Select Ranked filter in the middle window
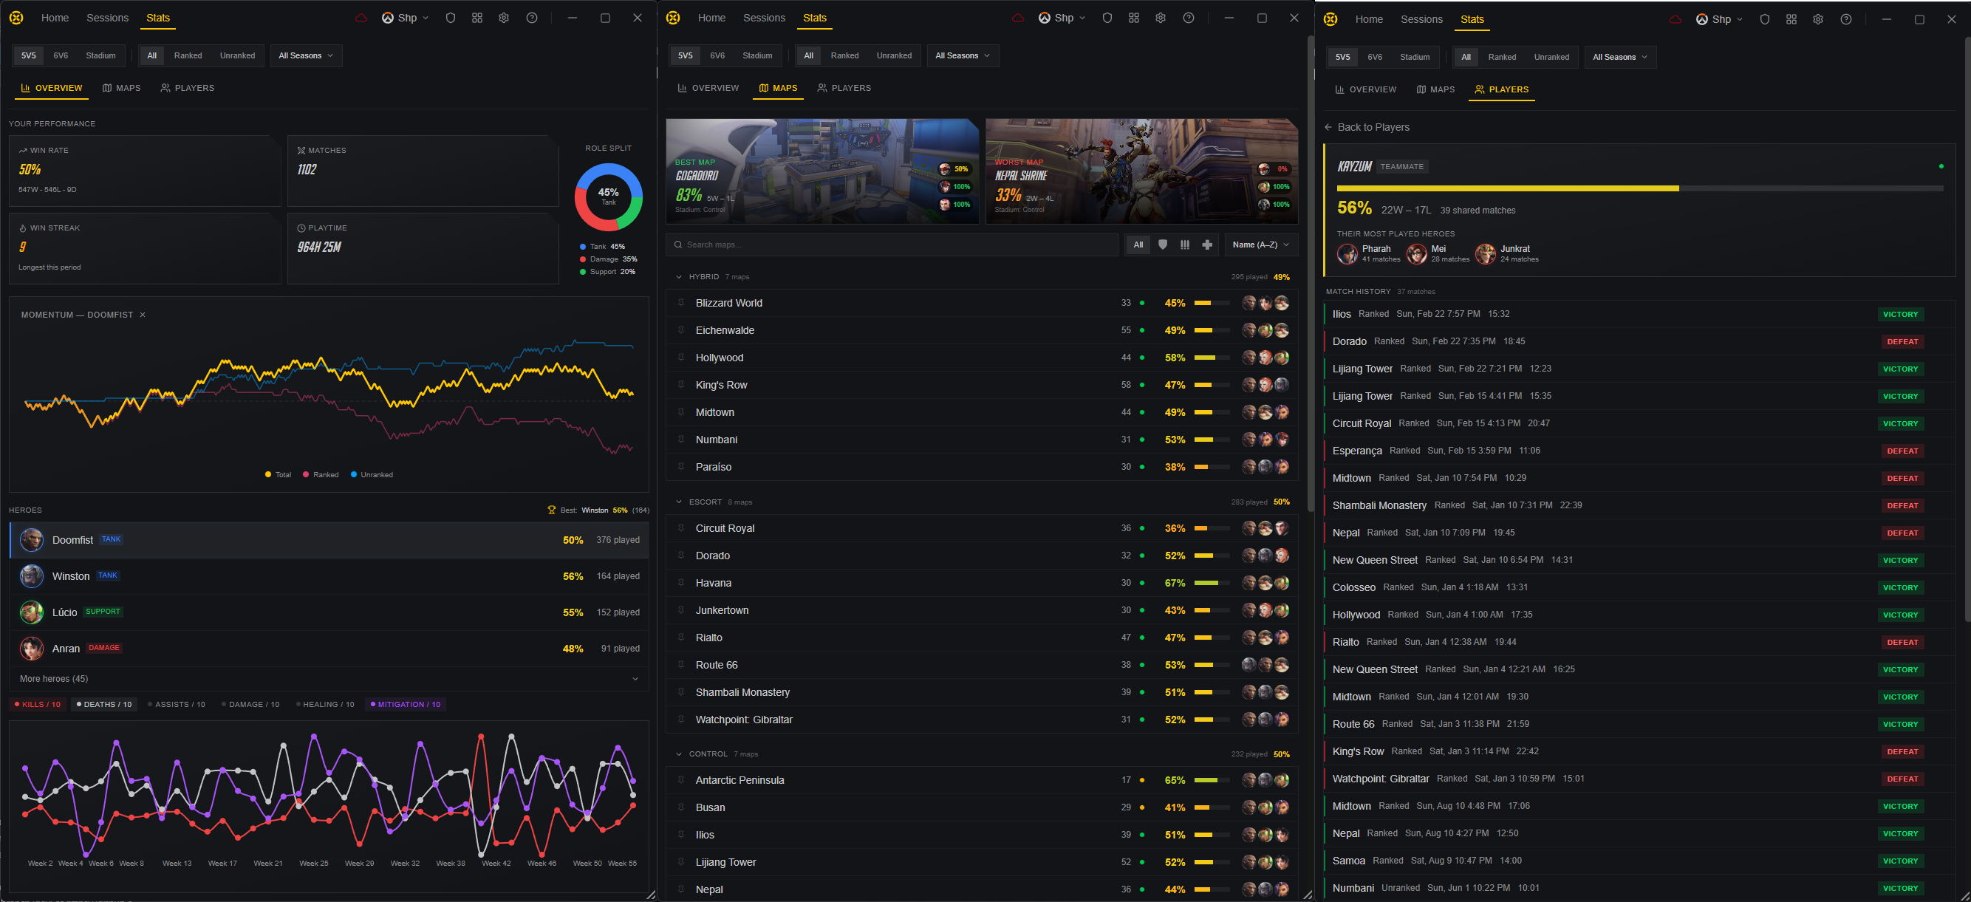The width and height of the screenshot is (1971, 902). point(844,56)
